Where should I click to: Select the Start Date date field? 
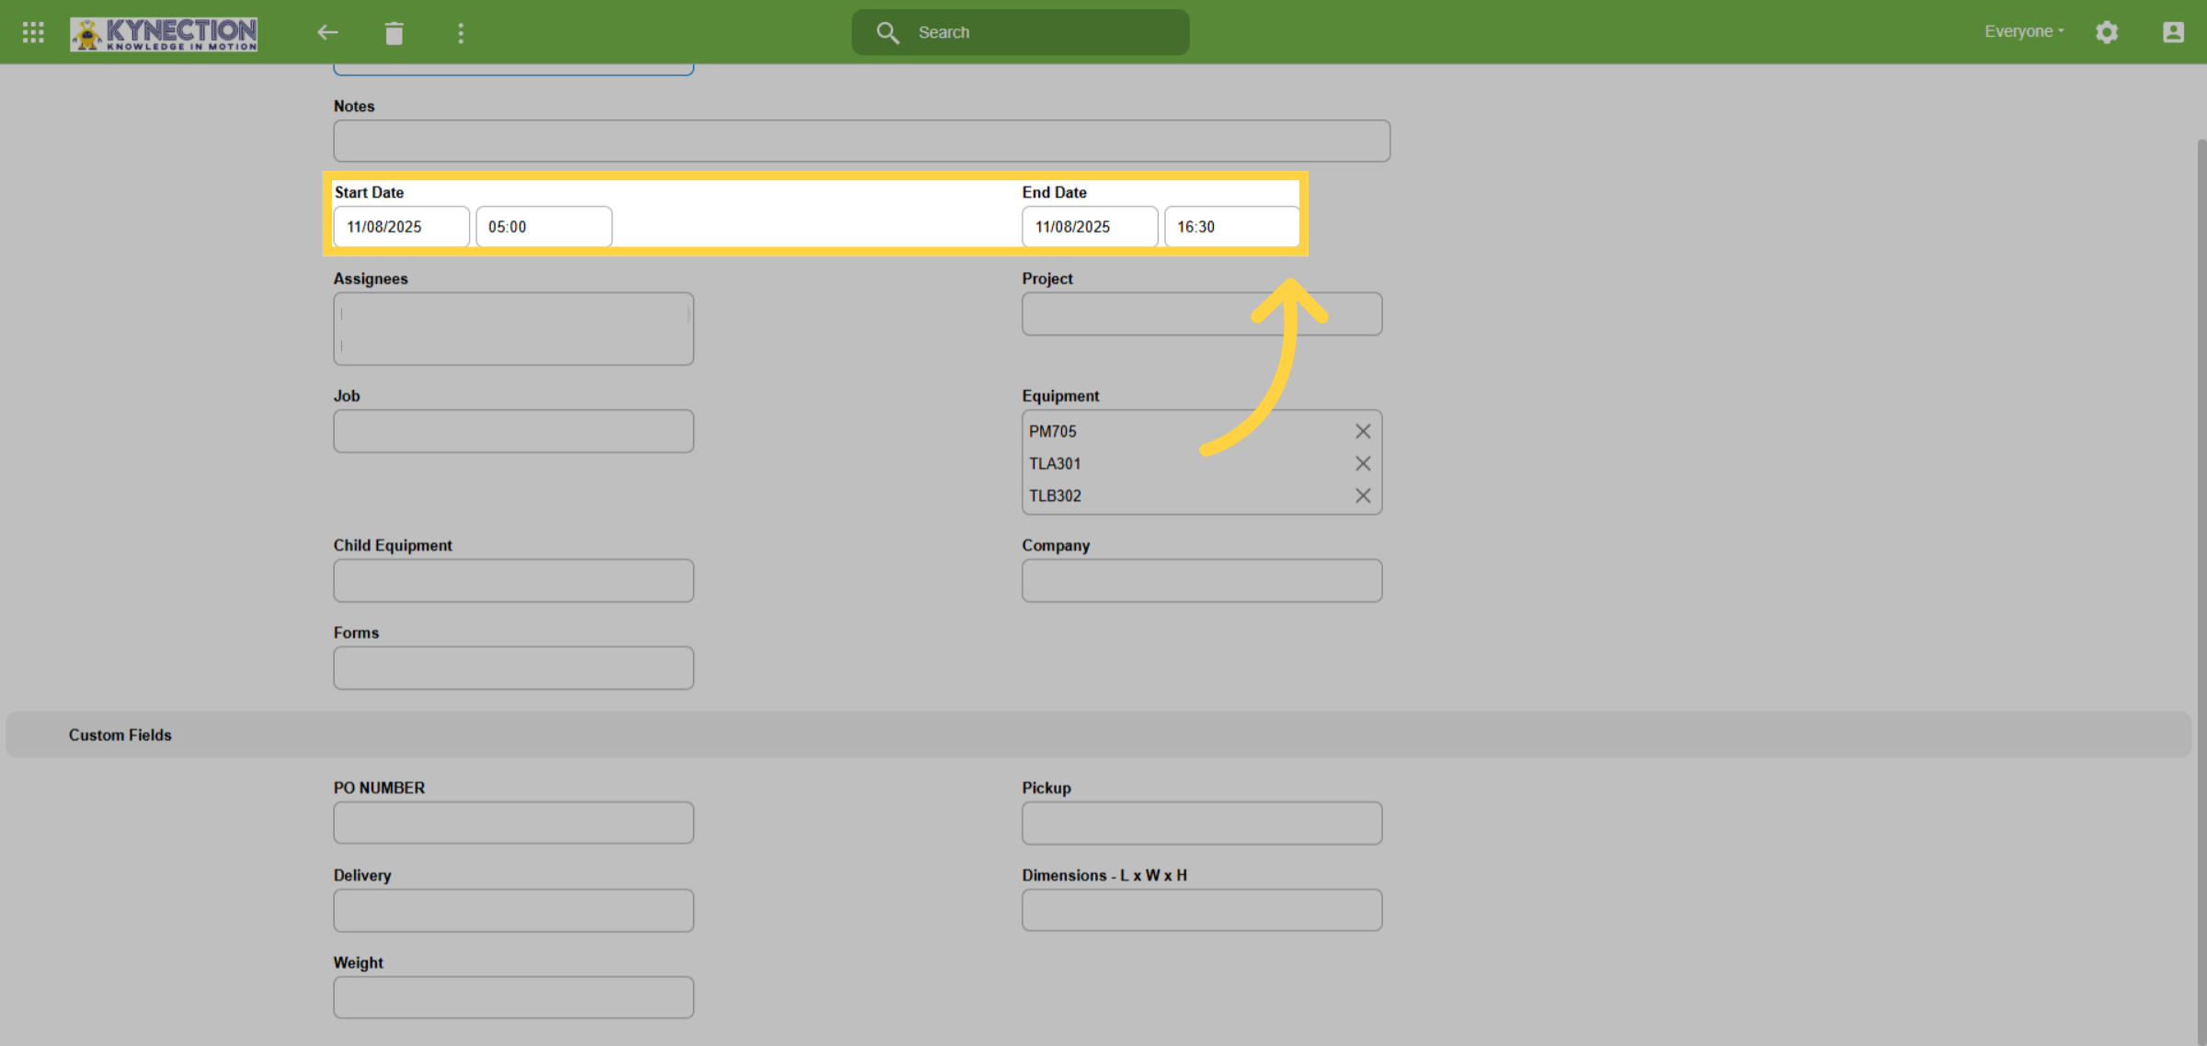click(x=401, y=226)
